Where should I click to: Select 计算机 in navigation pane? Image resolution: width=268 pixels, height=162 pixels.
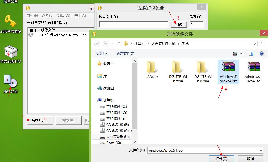point(106,100)
